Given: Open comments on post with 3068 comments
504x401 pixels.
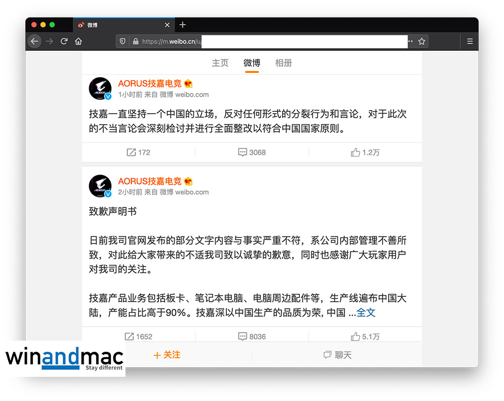Looking at the screenshot, I should point(252,152).
